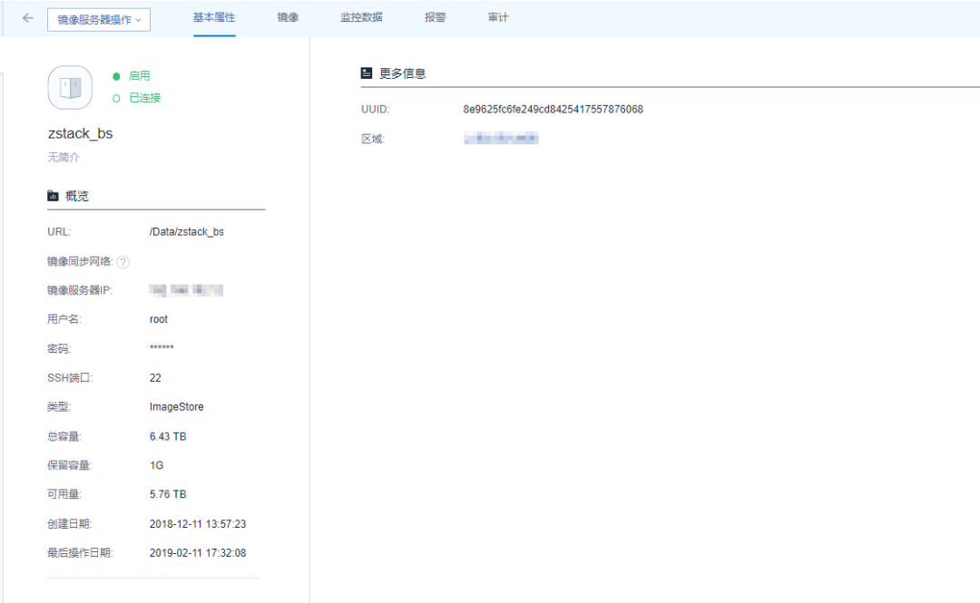Click the back arrow icon

[x=28, y=18]
